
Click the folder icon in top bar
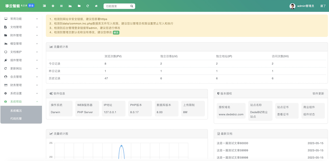tap(79, 6)
